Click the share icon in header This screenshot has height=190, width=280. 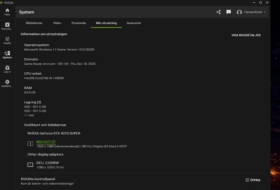pos(218,12)
